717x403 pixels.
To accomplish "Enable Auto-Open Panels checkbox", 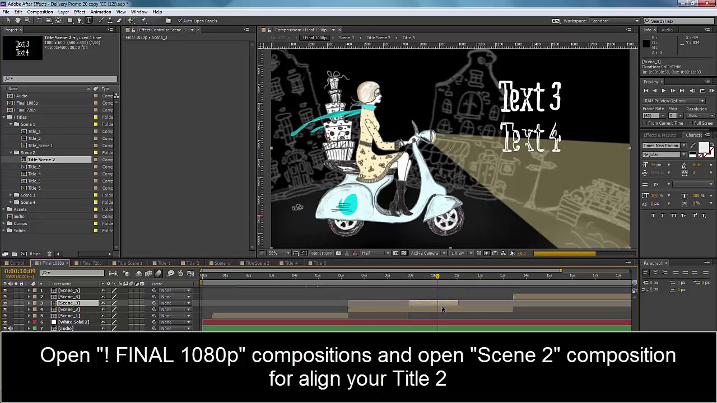I will (x=179, y=21).
